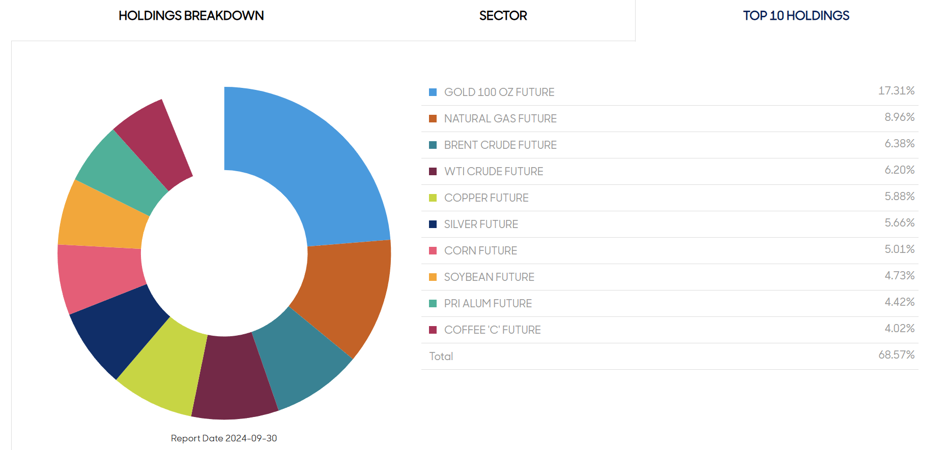Click the SILVER FUTURE navy legend marker

click(x=432, y=223)
